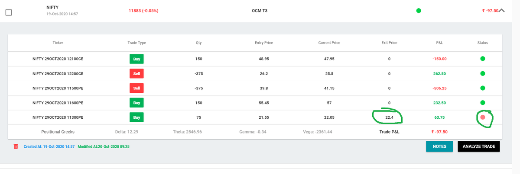Click status dot for 12100CE row
The height and width of the screenshot is (174, 520).
tap(482, 59)
